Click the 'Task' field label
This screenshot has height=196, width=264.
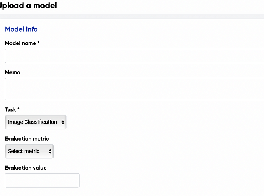tap(11, 109)
